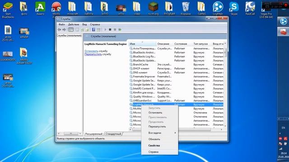Screen dimensions: 289x162
Task: Select the BranchCache service row
Action: [176, 64]
